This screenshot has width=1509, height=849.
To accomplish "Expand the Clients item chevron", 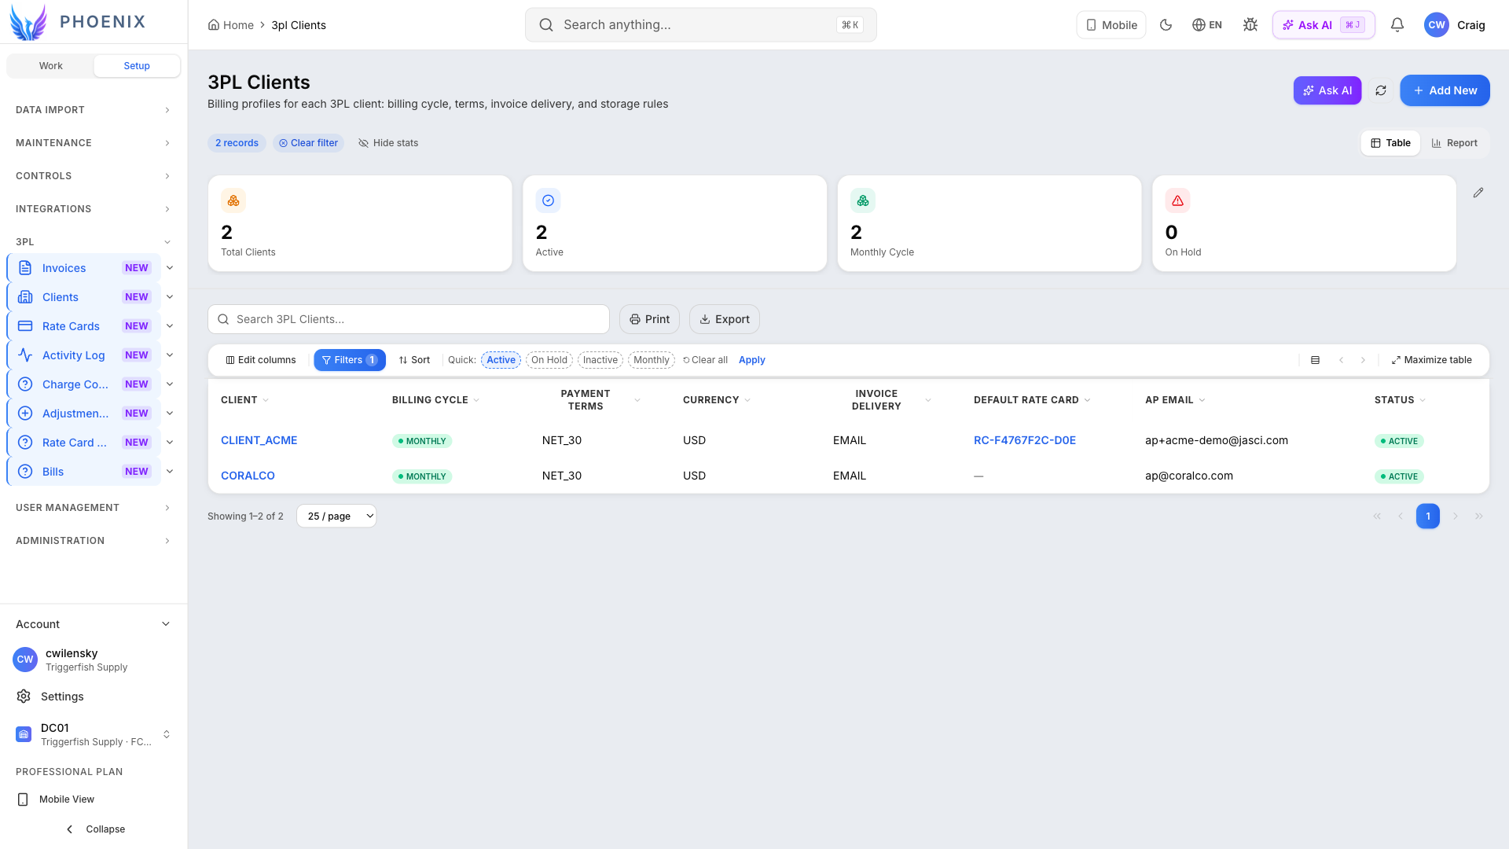I will pos(170,297).
